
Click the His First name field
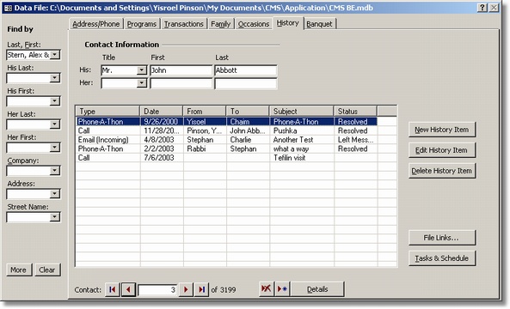181,70
